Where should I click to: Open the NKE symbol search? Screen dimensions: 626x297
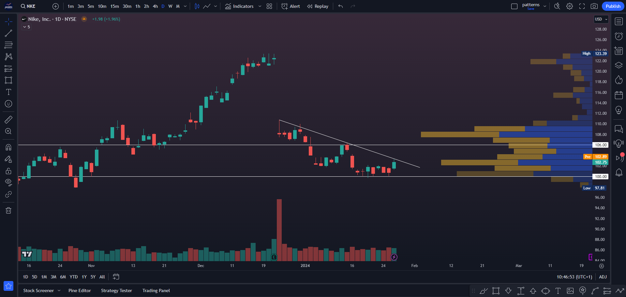click(28, 6)
